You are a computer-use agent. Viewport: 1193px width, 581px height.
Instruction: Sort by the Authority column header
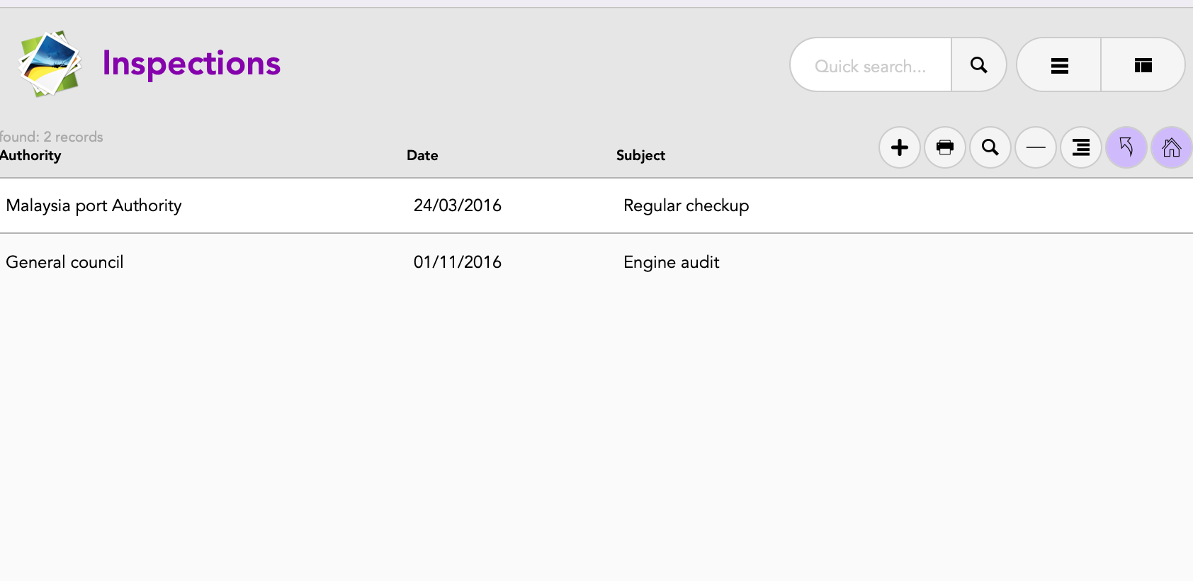[31, 155]
